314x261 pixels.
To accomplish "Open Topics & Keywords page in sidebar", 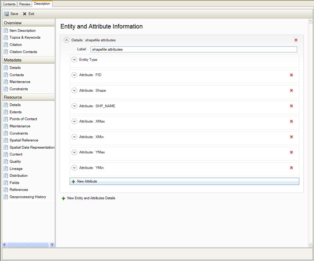I will pos(25,37).
